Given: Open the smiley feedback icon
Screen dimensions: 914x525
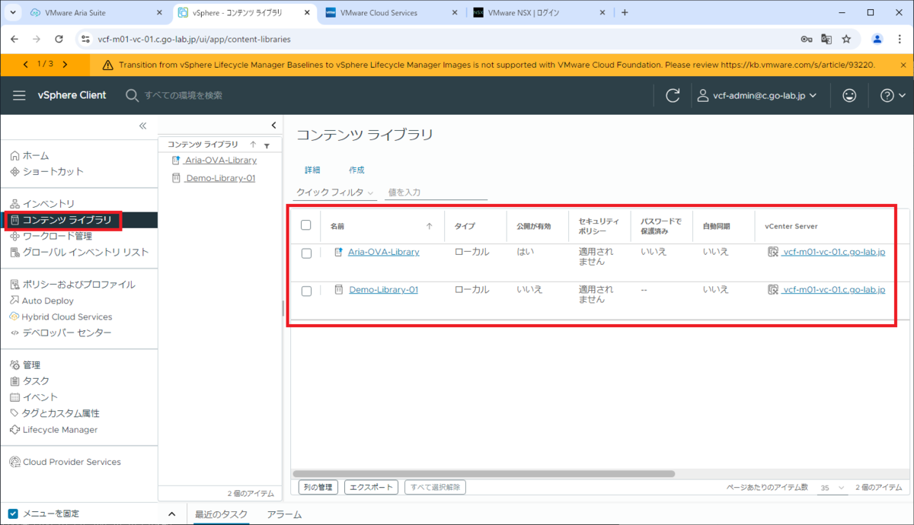Looking at the screenshot, I should [x=849, y=95].
